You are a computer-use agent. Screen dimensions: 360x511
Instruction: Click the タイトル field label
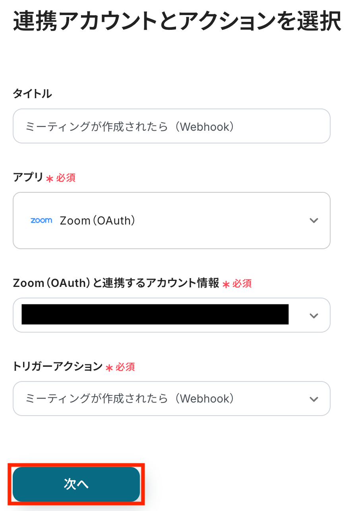click(x=32, y=94)
